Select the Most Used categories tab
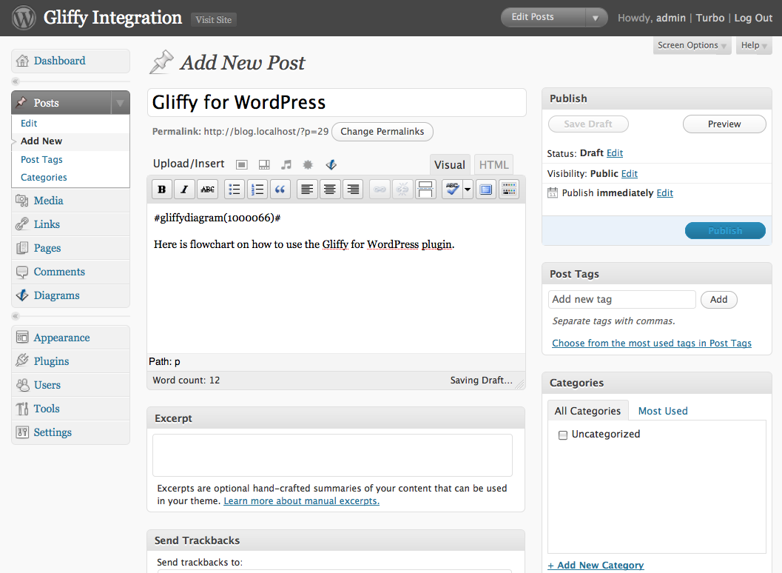Viewport: 782px width, 573px height. tap(663, 411)
